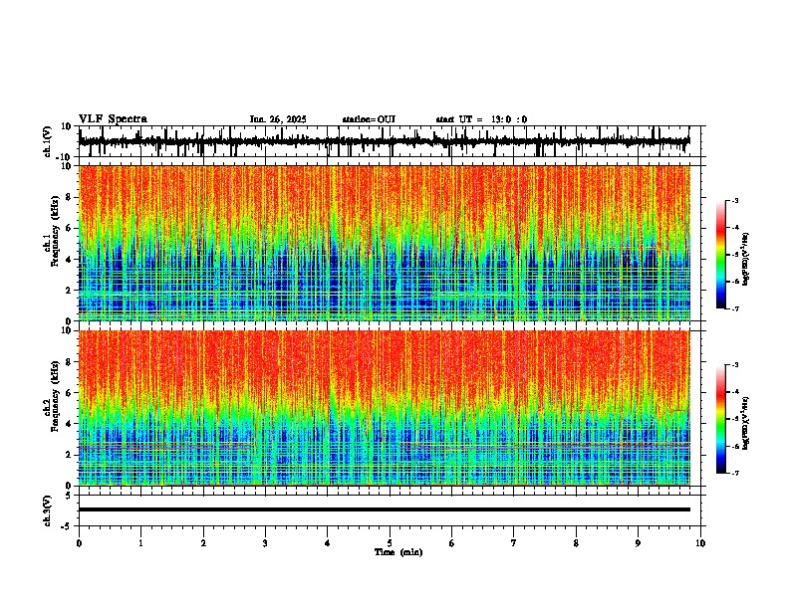Click the "VLF Spectra" title text

click(x=114, y=119)
